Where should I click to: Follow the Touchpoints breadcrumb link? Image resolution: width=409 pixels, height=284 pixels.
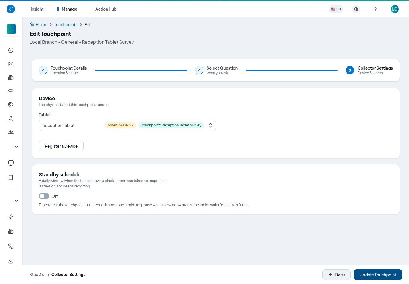coord(66,25)
